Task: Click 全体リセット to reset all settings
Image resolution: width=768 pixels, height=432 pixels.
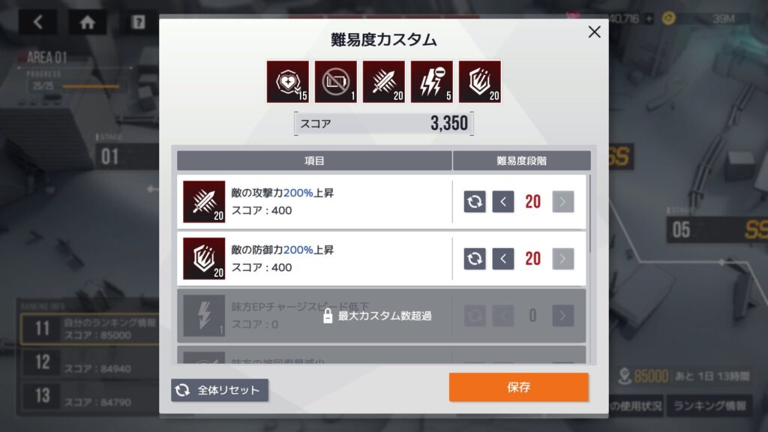Action: (x=220, y=390)
